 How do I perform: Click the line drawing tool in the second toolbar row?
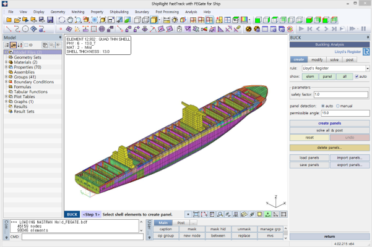8,28
